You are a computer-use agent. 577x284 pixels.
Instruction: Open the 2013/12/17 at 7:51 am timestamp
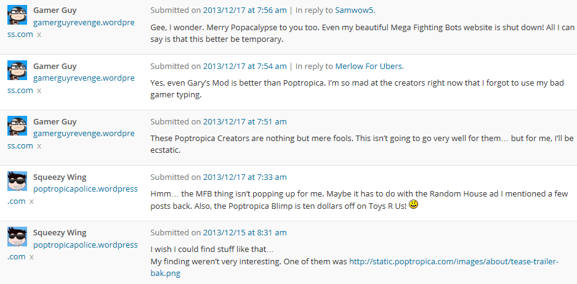tap(244, 121)
